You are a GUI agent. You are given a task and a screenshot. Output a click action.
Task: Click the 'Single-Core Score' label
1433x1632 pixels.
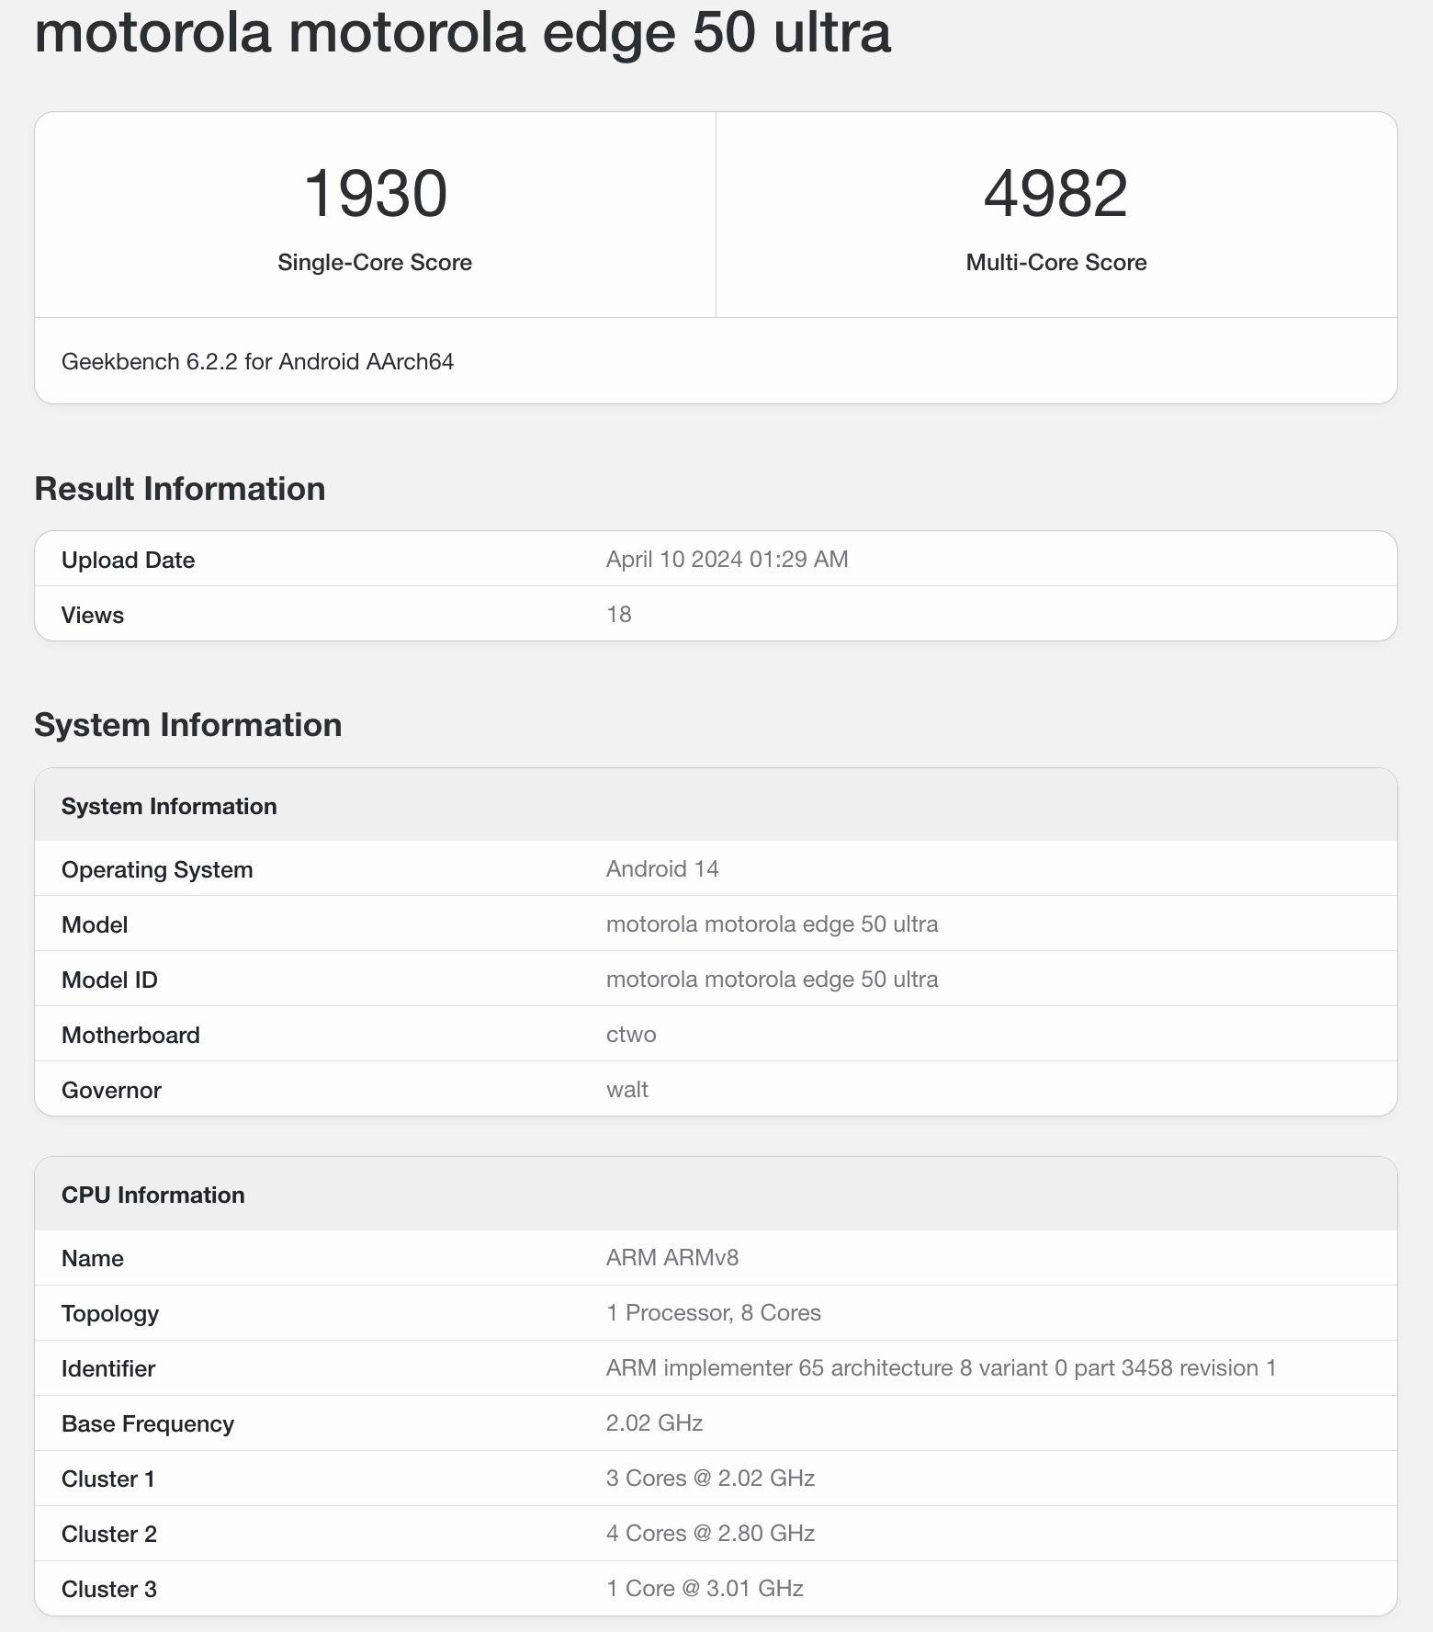375,263
